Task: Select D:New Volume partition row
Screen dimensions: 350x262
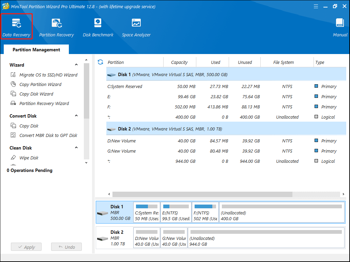Action: [x=226, y=141]
